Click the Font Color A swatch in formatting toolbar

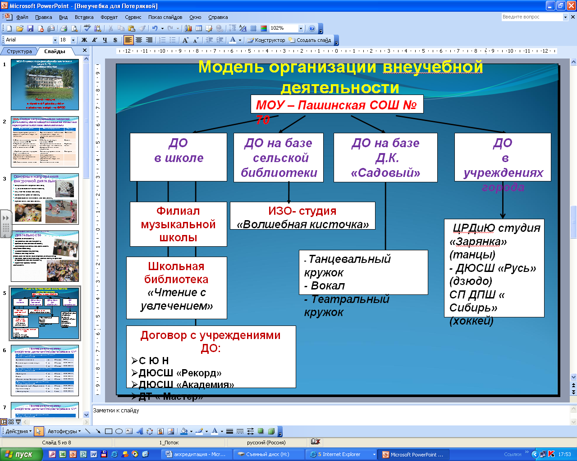tap(233, 40)
